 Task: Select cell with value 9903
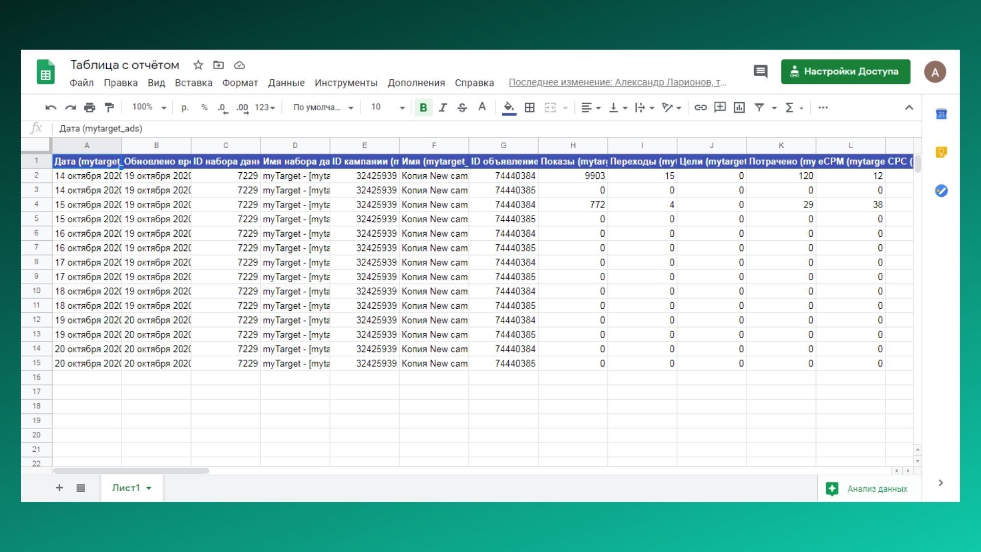[573, 176]
